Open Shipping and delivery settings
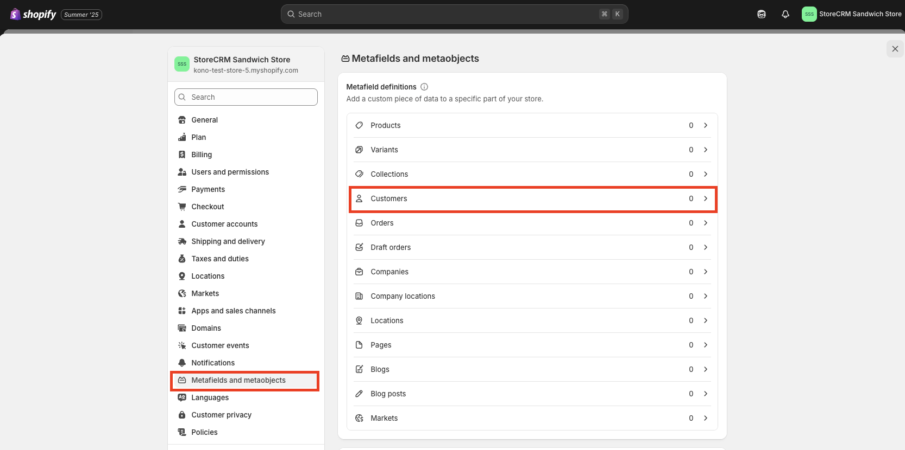Viewport: 905px width, 450px height. (x=246, y=241)
